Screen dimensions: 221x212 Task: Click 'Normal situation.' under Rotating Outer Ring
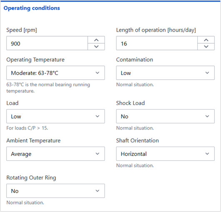(25, 202)
